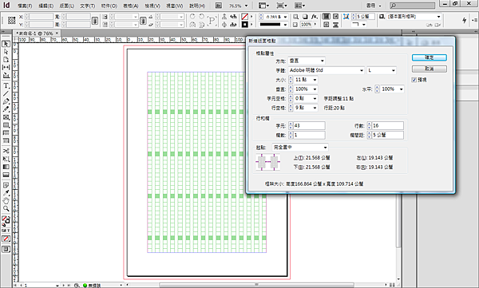Choose the Rectangle Frame tool

6,117
